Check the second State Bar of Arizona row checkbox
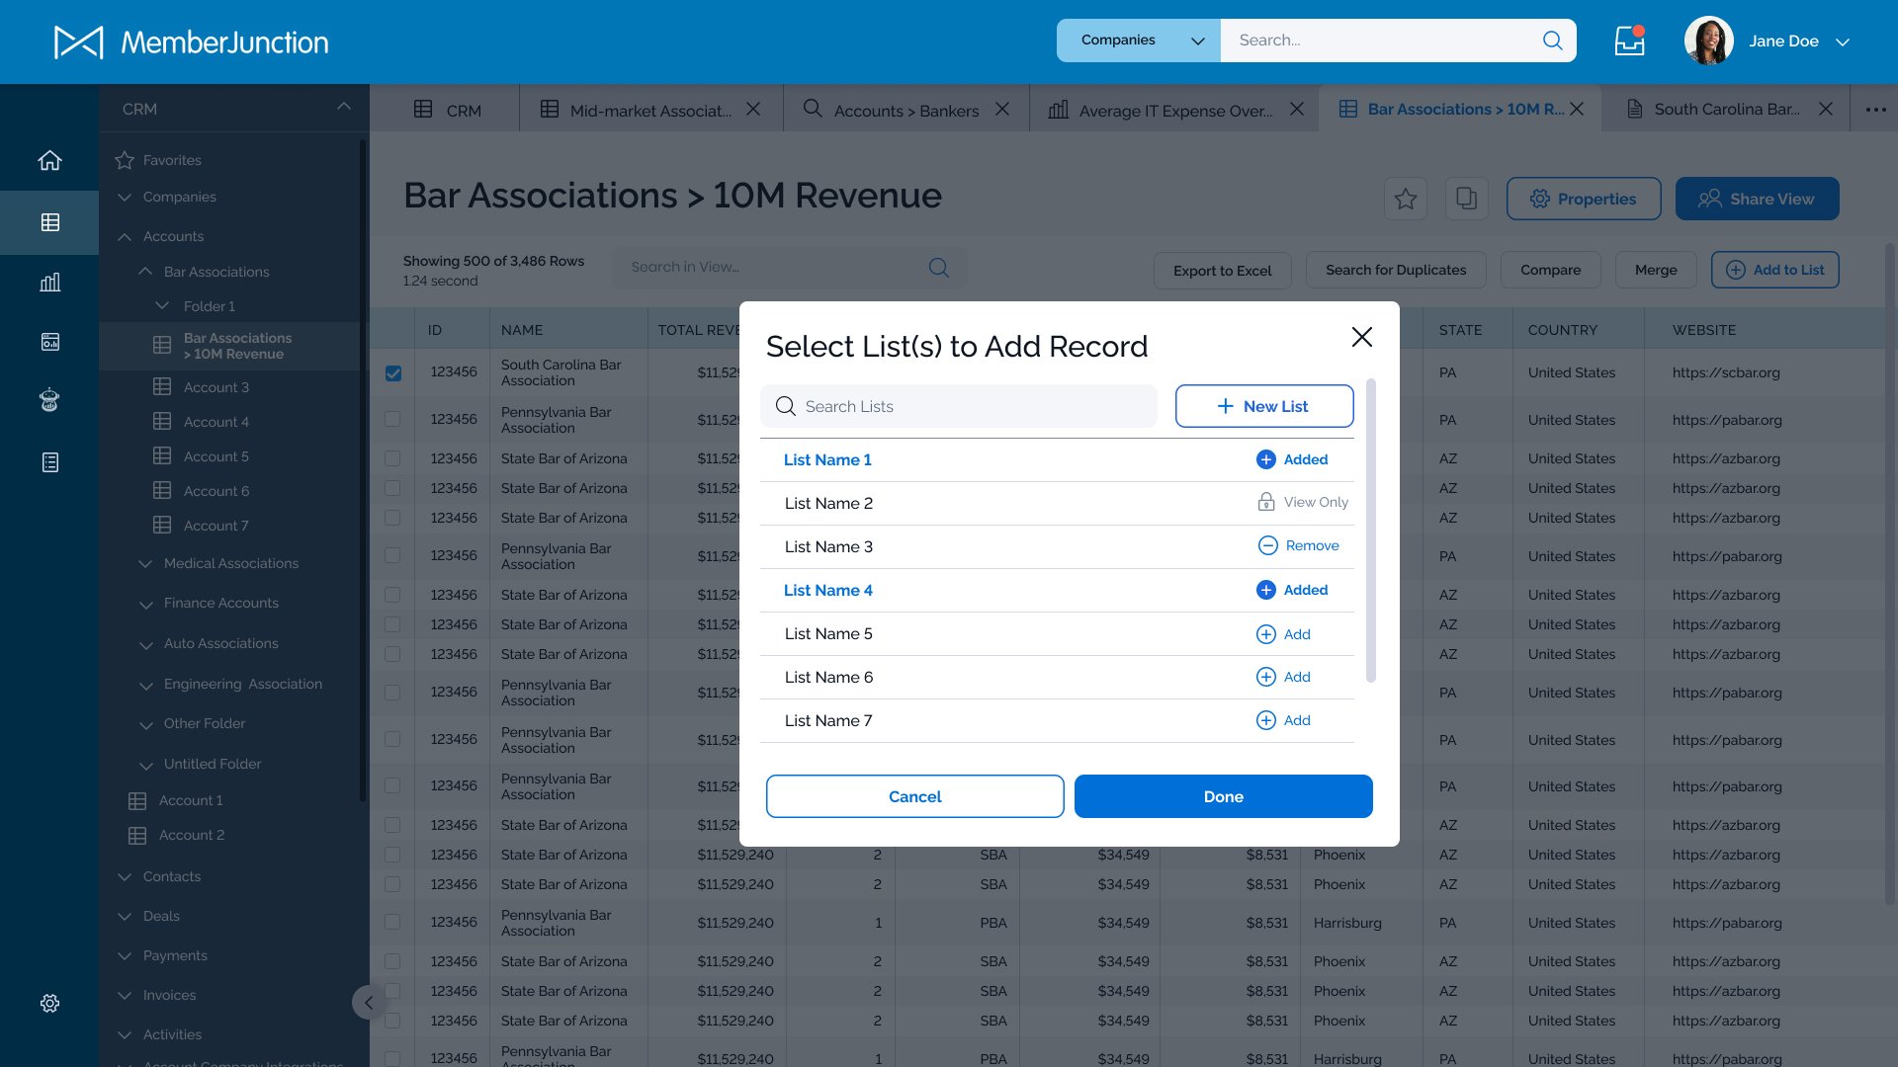This screenshot has width=1898, height=1067. tap(393, 488)
